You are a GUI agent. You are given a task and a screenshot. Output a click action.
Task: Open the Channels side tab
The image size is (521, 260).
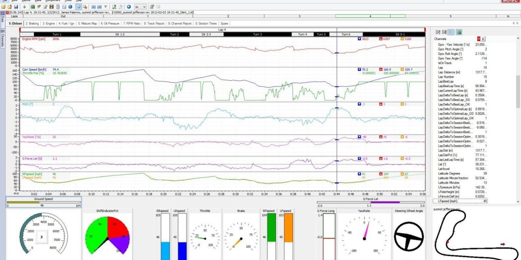tap(2, 38)
